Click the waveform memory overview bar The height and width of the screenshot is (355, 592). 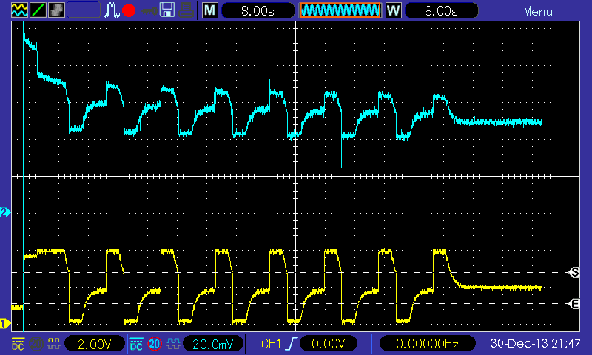click(340, 10)
